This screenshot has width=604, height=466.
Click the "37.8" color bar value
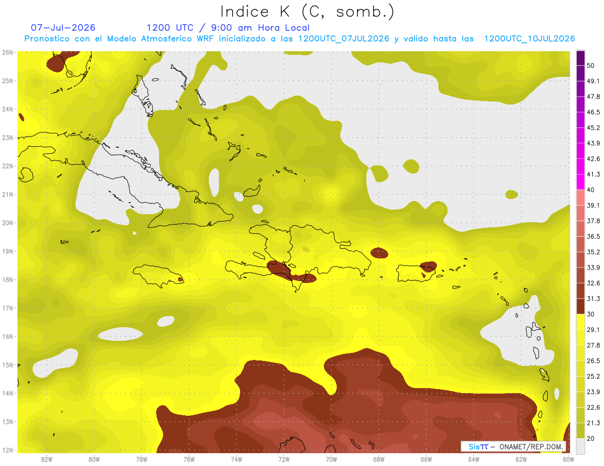click(593, 221)
